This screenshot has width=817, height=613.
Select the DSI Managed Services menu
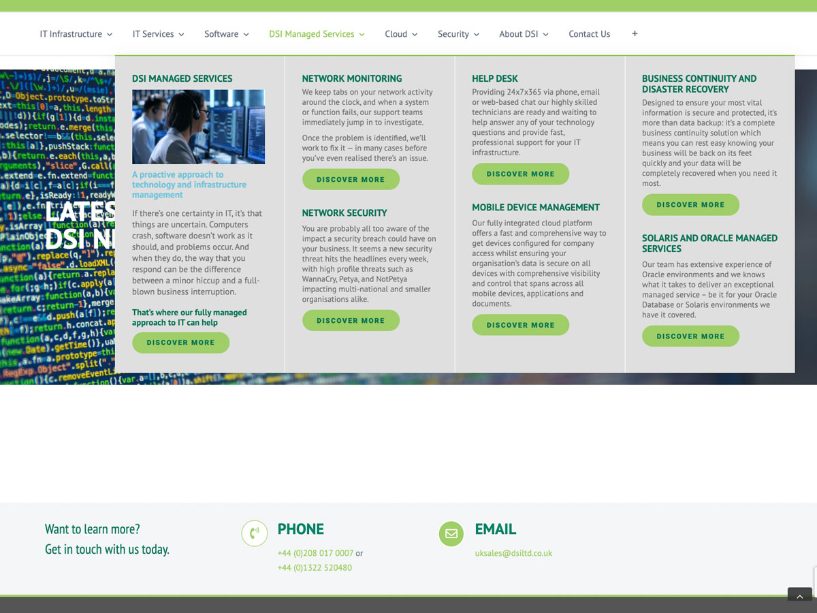coord(312,34)
